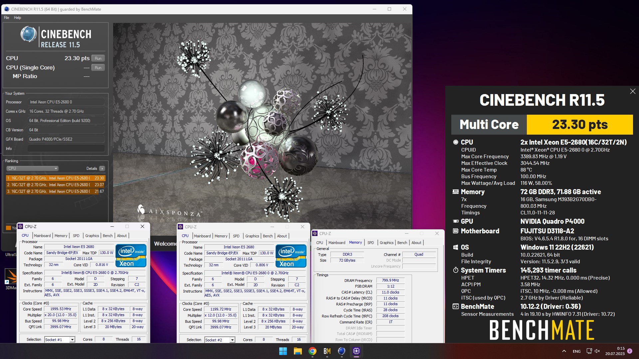
Task: Open clock showing 0:15 20.07.2023
Action: [615, 351]
